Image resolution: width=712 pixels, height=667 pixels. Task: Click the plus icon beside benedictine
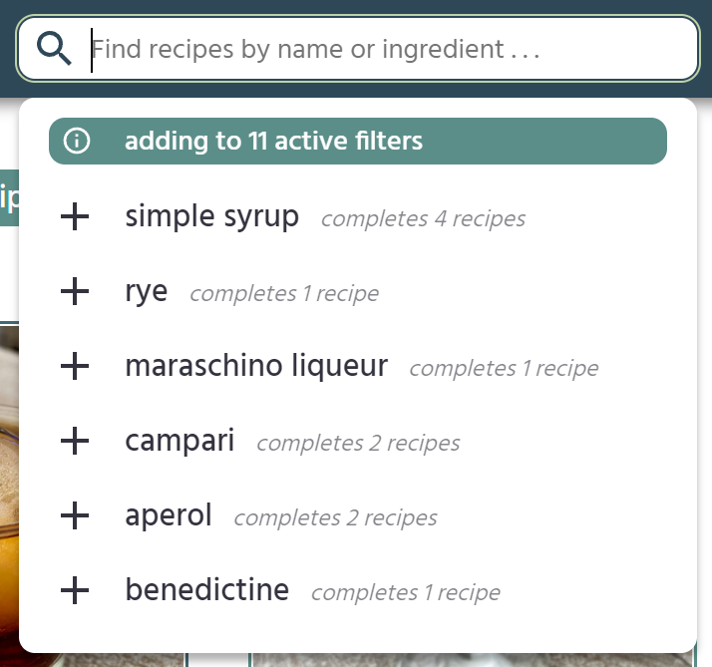pos(75,591)
